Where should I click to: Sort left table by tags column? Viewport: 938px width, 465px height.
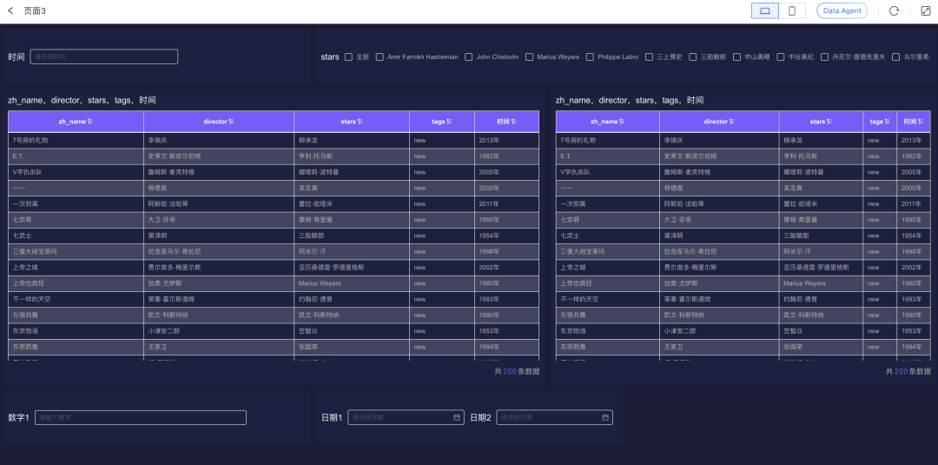[449, 122]
